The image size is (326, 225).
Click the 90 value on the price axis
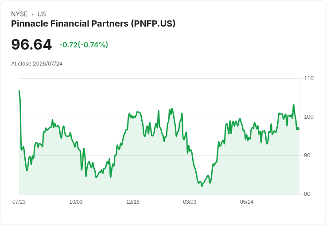click(x=307, y=155)
